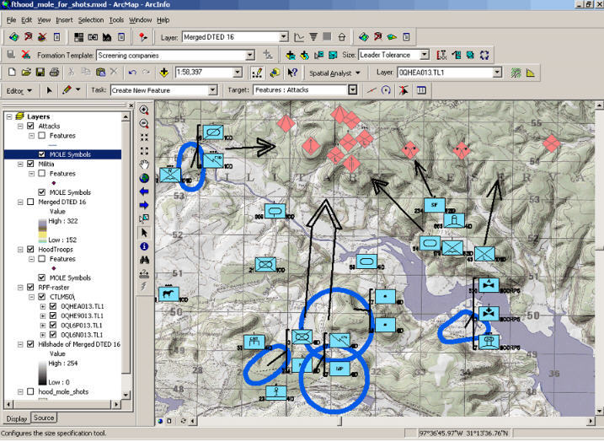This screenshot has height=442, width=604.
Task: Expand the 0QHE9013.TL1 node
Action: pos(43,315)
